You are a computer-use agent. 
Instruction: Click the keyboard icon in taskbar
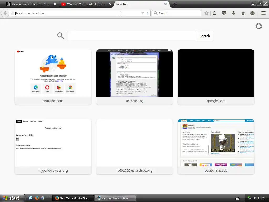point(237,198)
